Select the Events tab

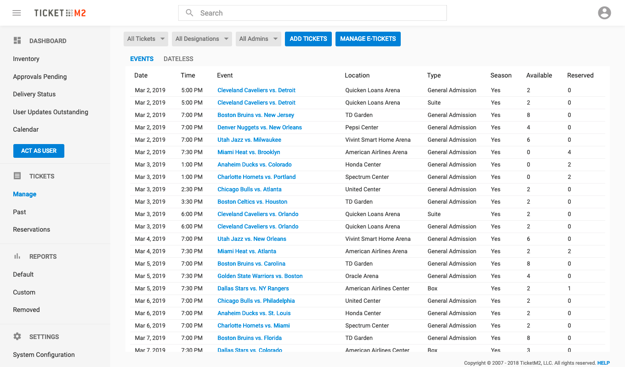(142, 59)
